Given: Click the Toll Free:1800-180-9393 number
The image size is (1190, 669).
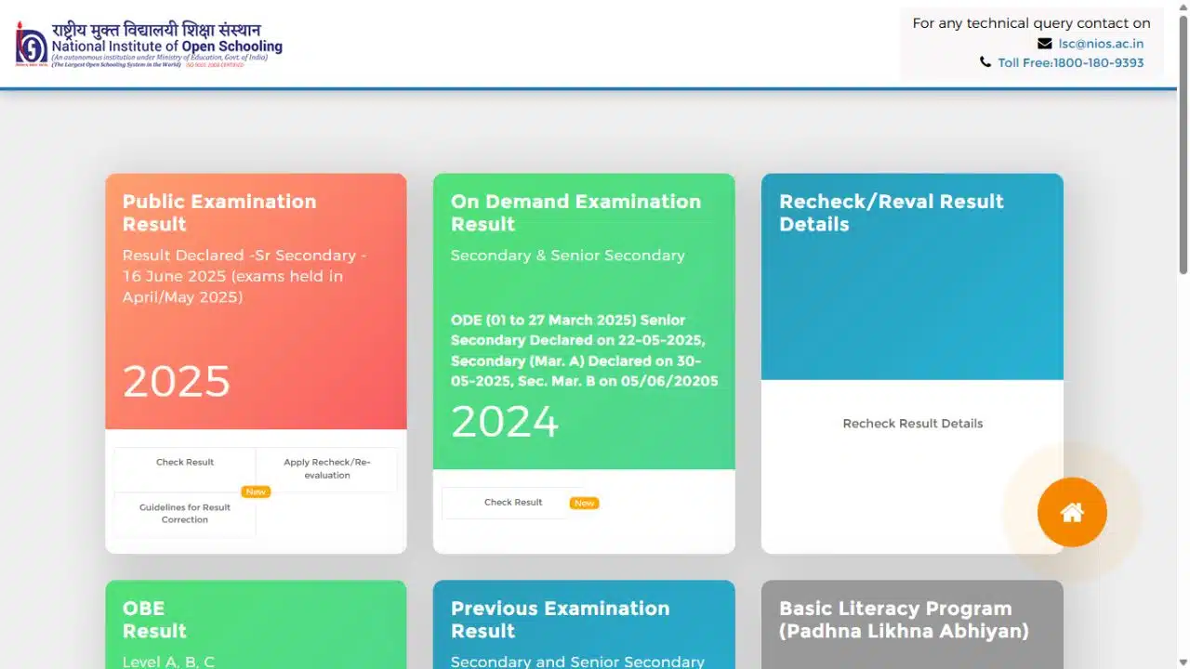Looking at the screenshot, I should (1071, 63).
